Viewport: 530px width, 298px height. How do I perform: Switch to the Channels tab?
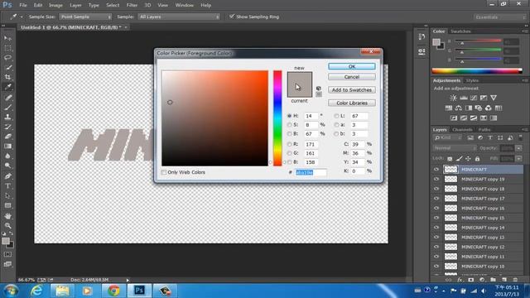[x=462, y=130]
